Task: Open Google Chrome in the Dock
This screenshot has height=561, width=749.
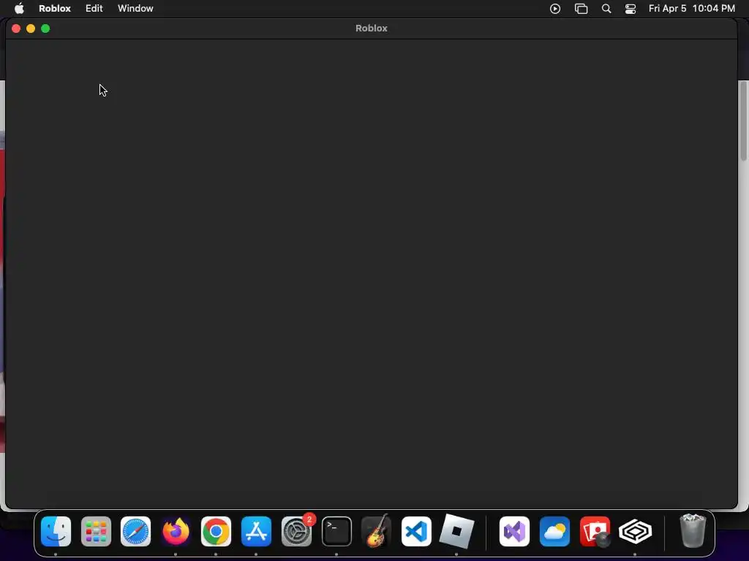Action: [216, 532]
